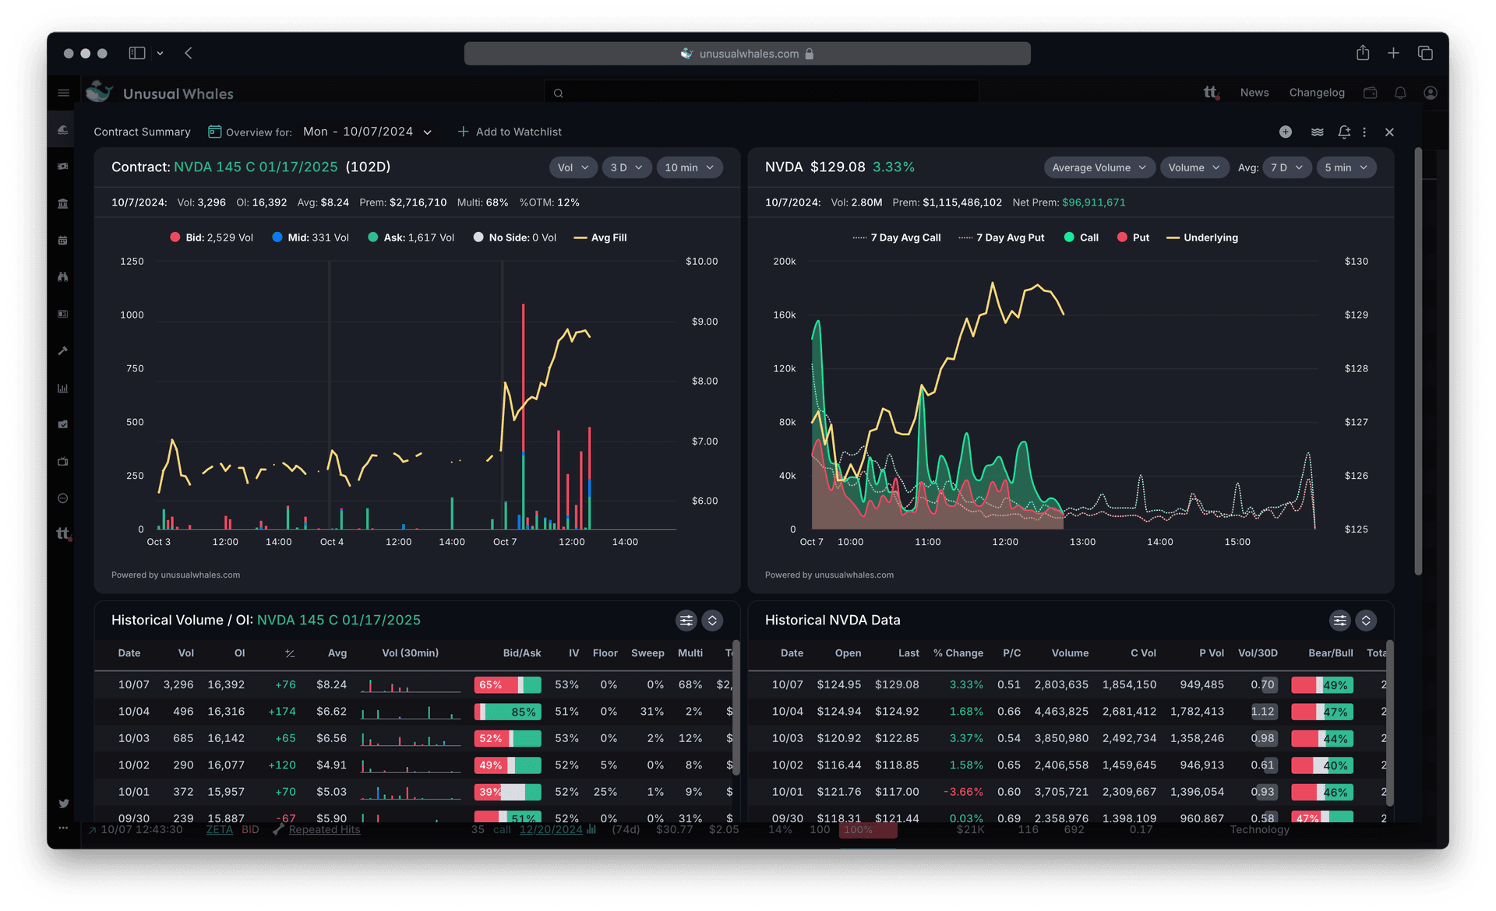The image size is (1496, 911).
Task: Click the tastytrade tt icon in top bar
Action: (x=1211, y=93)
